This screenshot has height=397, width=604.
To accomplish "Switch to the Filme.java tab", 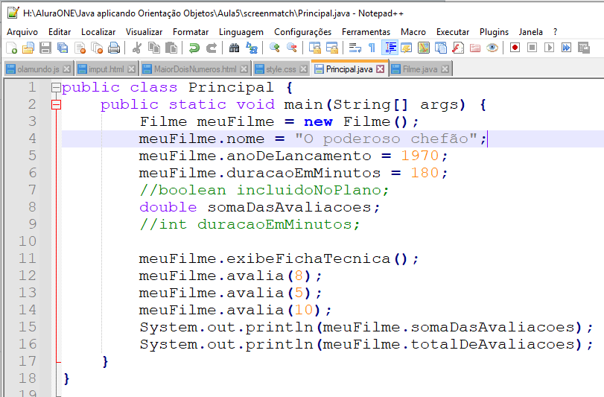I will 420,69.
